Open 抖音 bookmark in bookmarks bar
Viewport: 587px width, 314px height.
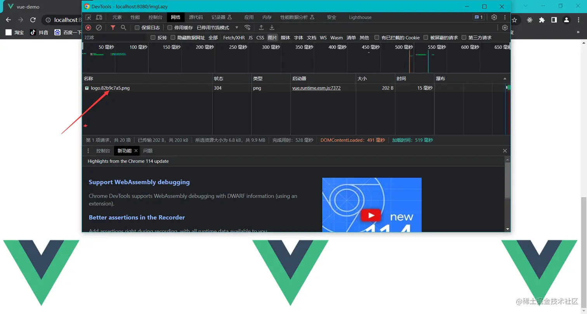(39, 33)
